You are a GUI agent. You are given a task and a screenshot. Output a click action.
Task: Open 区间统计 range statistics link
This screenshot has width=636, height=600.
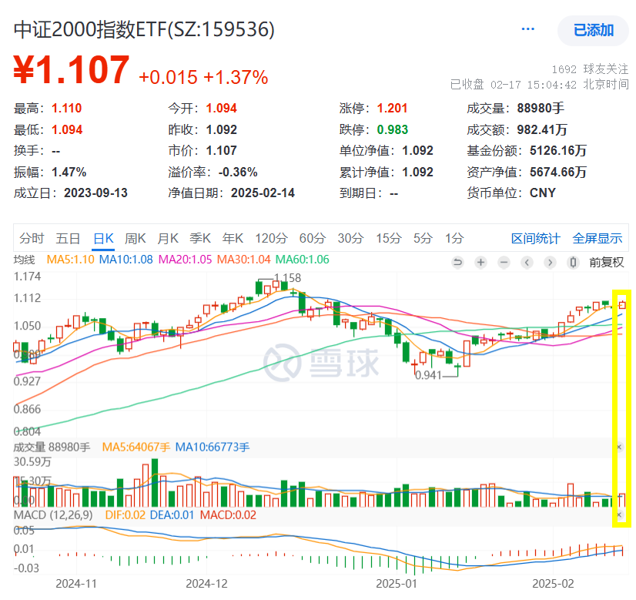535,238
